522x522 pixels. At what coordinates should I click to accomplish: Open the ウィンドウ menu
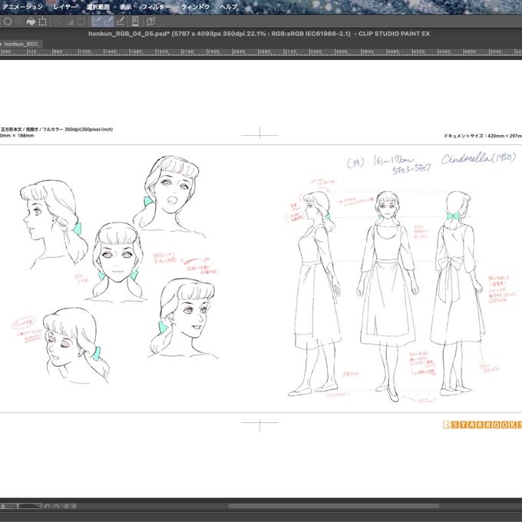(x=195, y=7)
